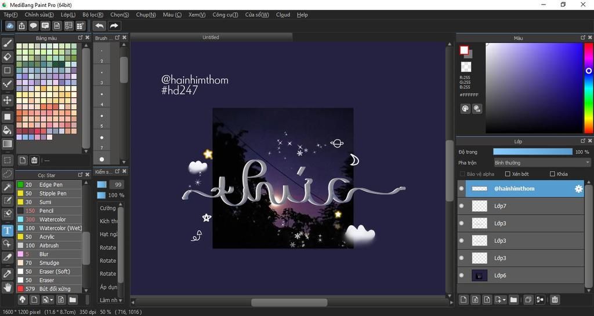The width and height of the screenshot is (594, 316).
Task: Hide the @hainhimthom layer
Action: pyautogui.click(x=461, y=189)
